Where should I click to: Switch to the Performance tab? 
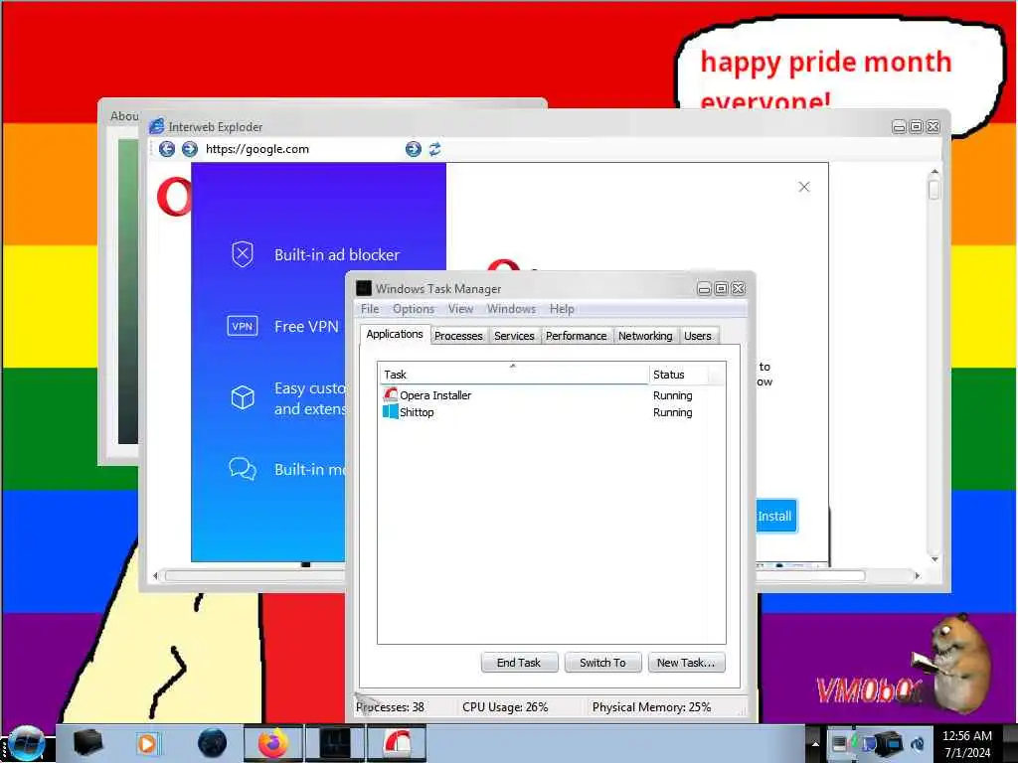576,336
